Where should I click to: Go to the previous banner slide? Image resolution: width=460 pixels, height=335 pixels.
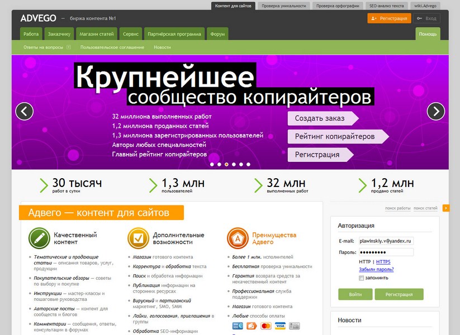[25, 111]
